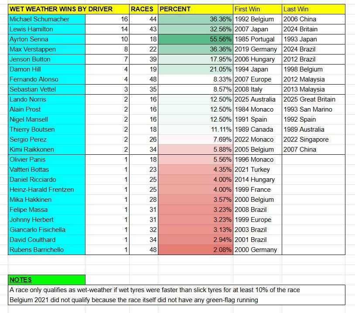Click the Kimi Raikkonen name cell
The width and height of the screenshot is (355, 313).
[32, 150]
